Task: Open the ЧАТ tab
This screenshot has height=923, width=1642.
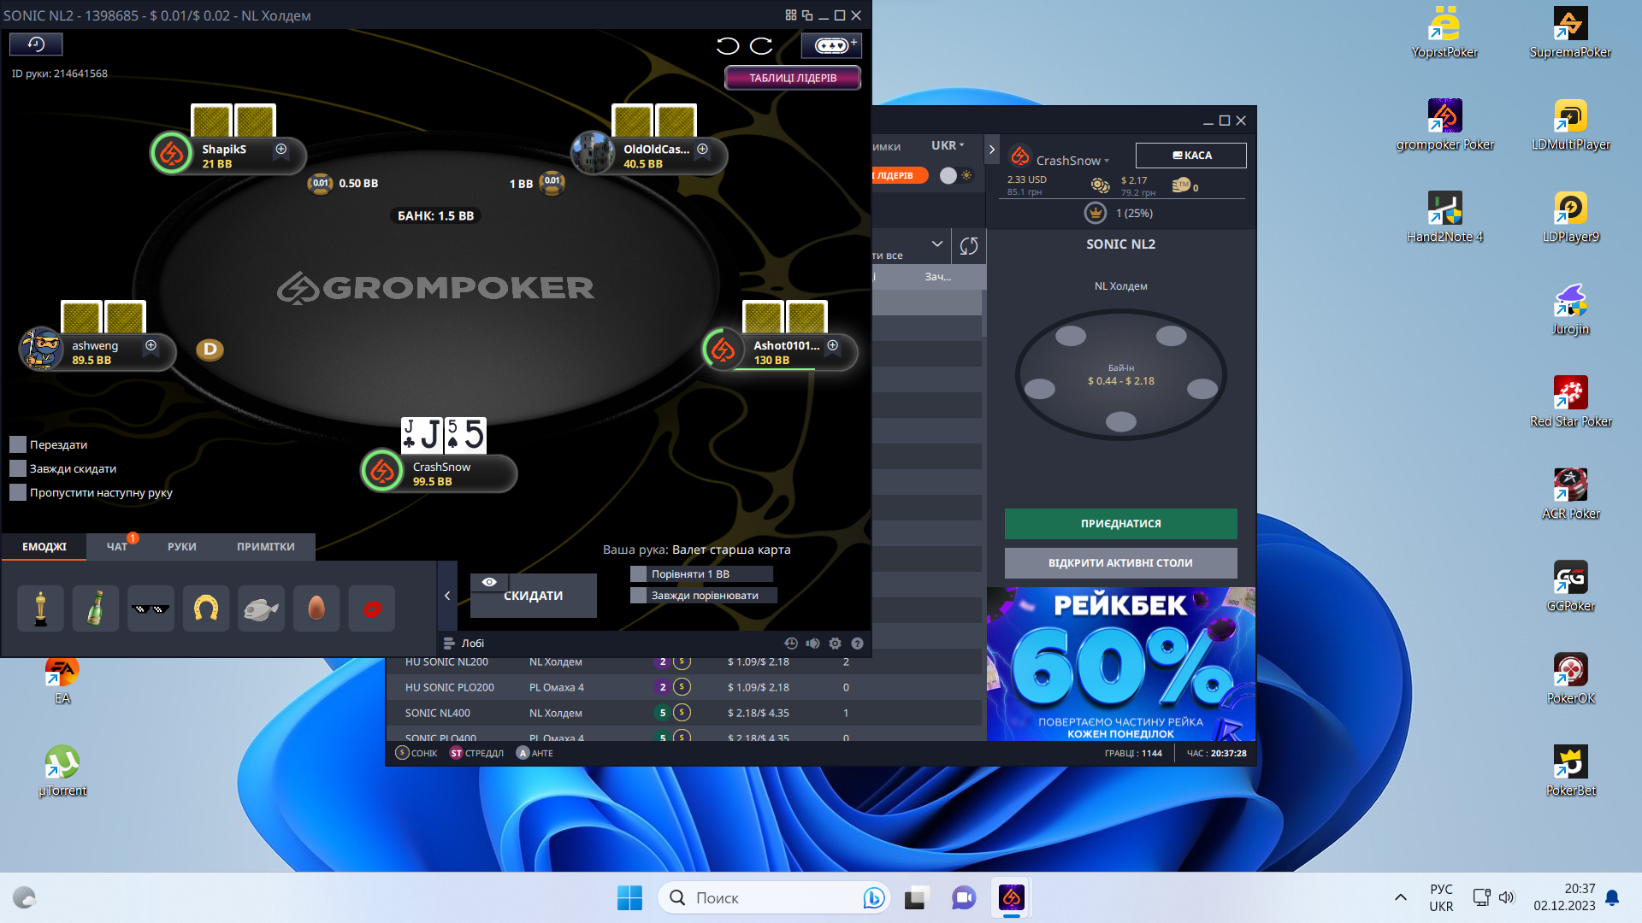Action: coord(117,547)
